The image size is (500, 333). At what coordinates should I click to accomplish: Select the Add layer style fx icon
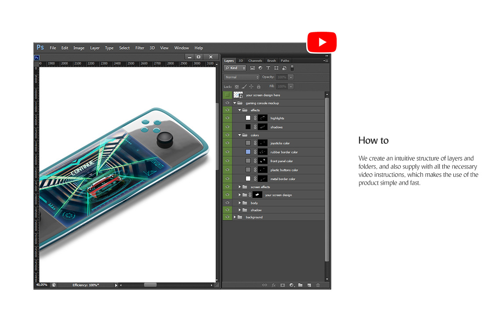coord(274,285)
